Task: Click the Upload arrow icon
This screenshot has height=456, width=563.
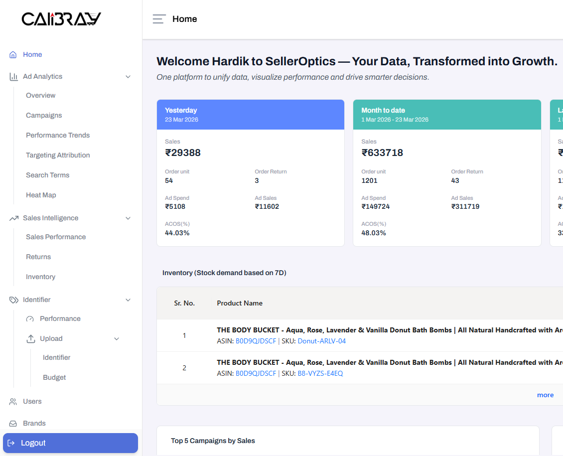Action: tap(30, 339)
